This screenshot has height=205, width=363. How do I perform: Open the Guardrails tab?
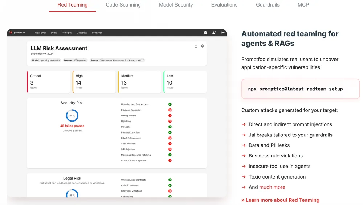click(268, 5)
